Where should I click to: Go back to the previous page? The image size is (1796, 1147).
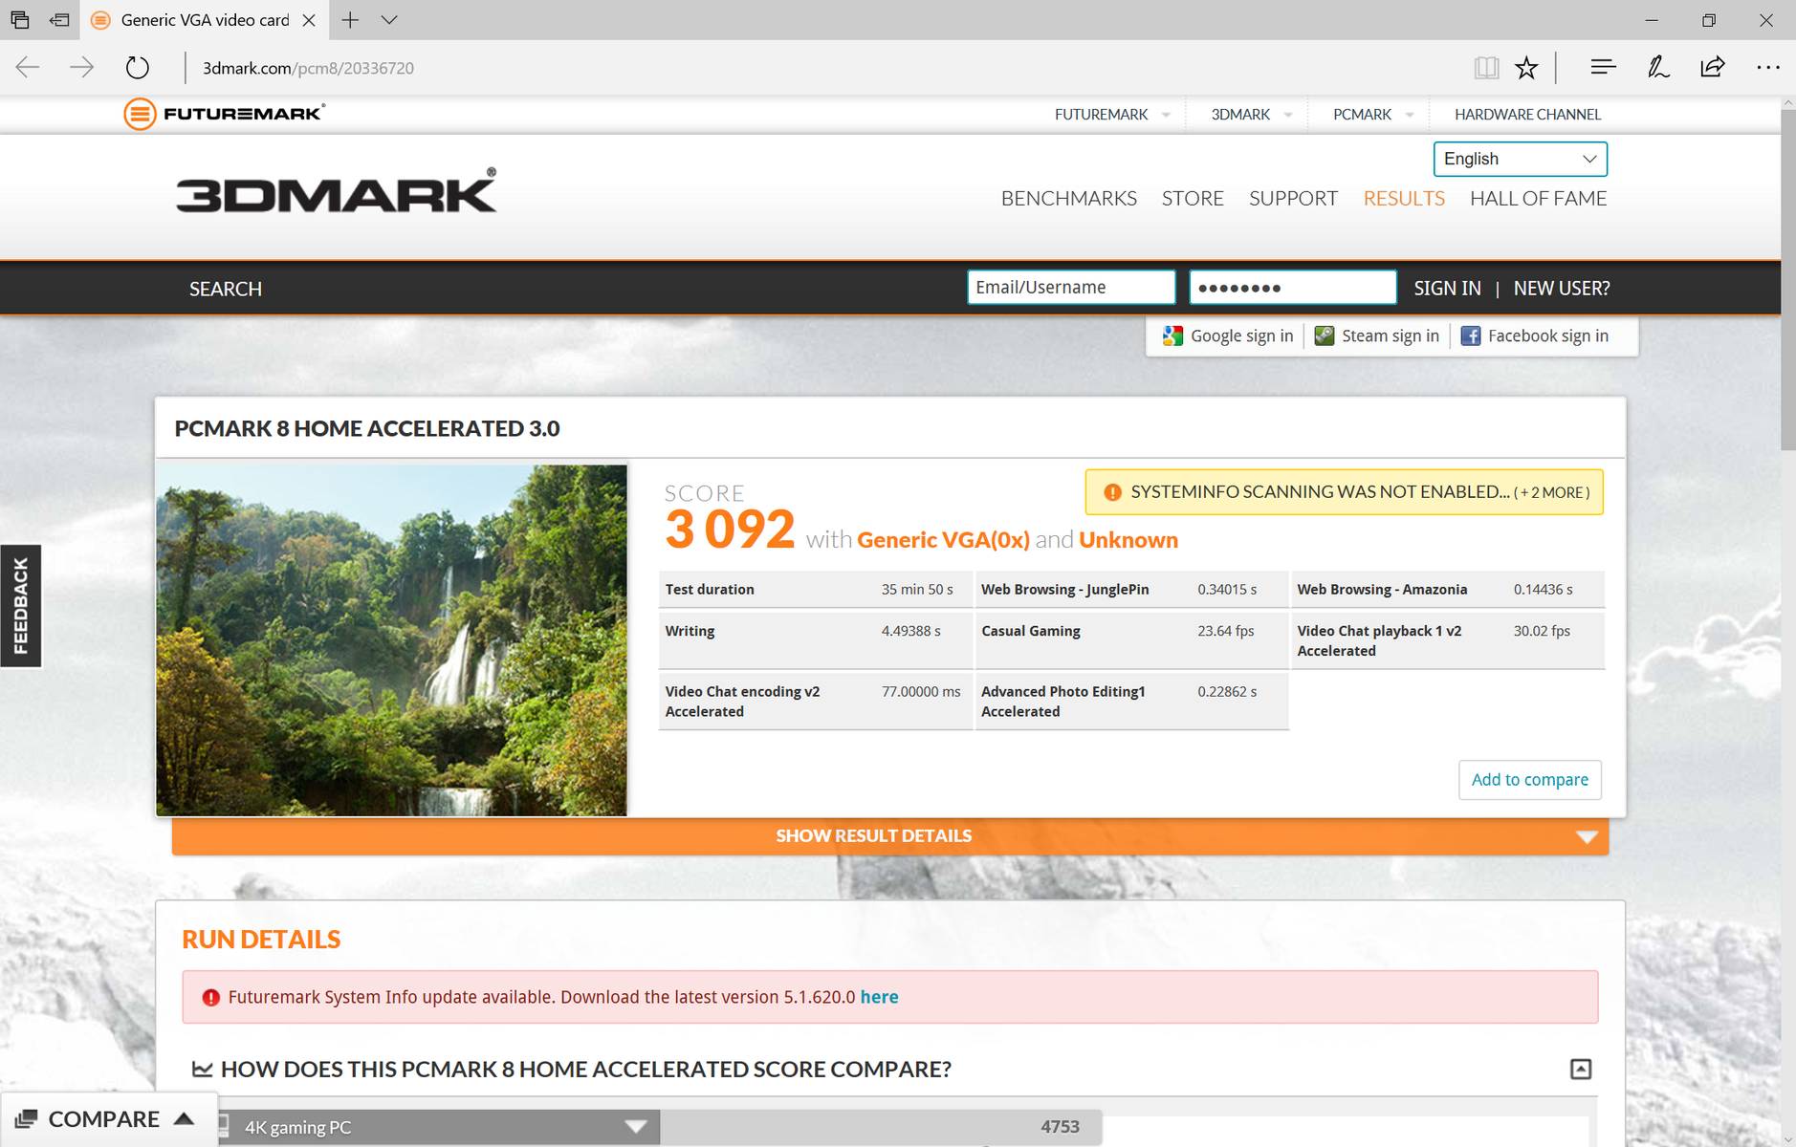(28, 67)
